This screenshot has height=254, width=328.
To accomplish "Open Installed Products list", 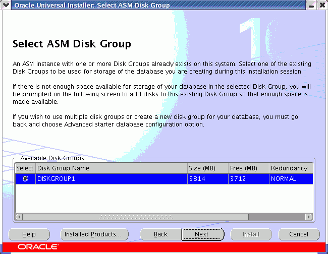I will pos(94,234).
